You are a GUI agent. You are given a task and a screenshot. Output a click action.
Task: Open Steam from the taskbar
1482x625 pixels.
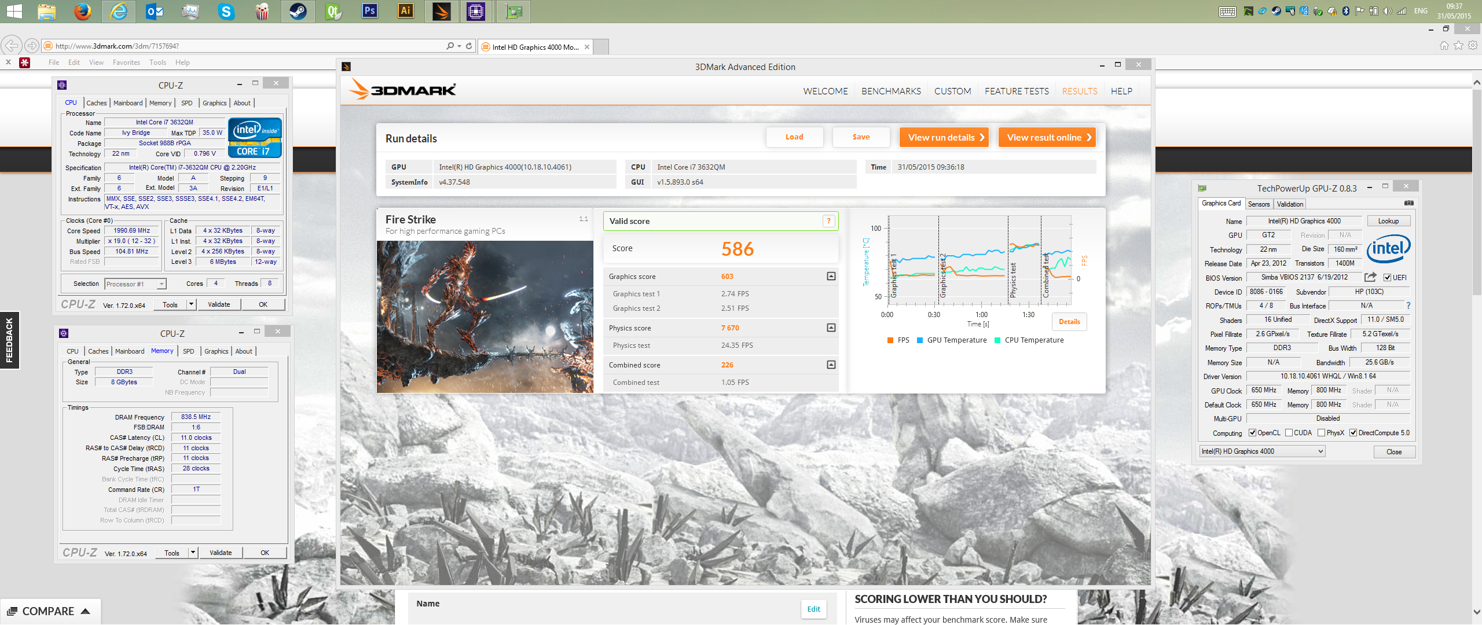click(298, 12)
